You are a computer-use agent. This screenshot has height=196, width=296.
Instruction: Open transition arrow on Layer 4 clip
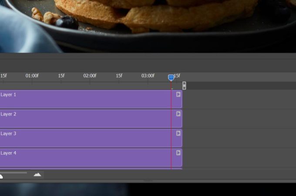click(x=178, y=153)
